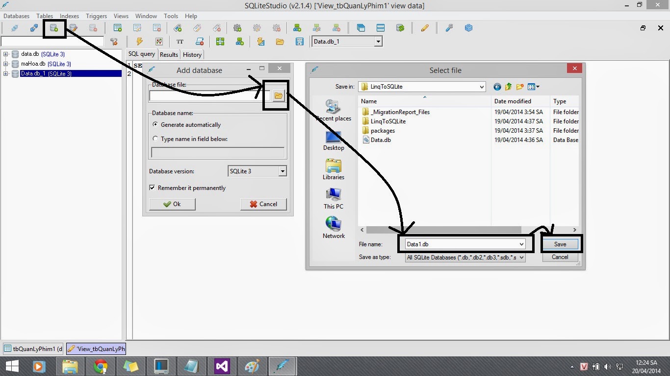Click the New view toolbar icon

click(297, 28)
